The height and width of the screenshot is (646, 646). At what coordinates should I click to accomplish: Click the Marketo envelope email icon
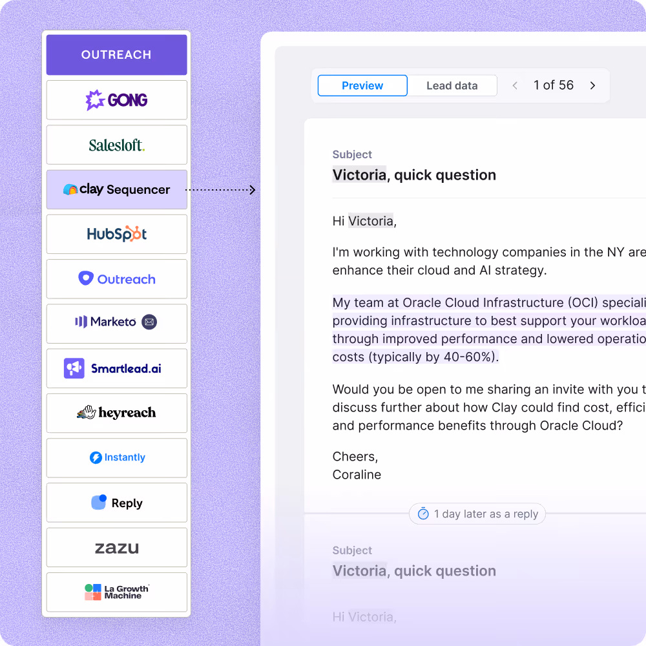pos(150,322)
